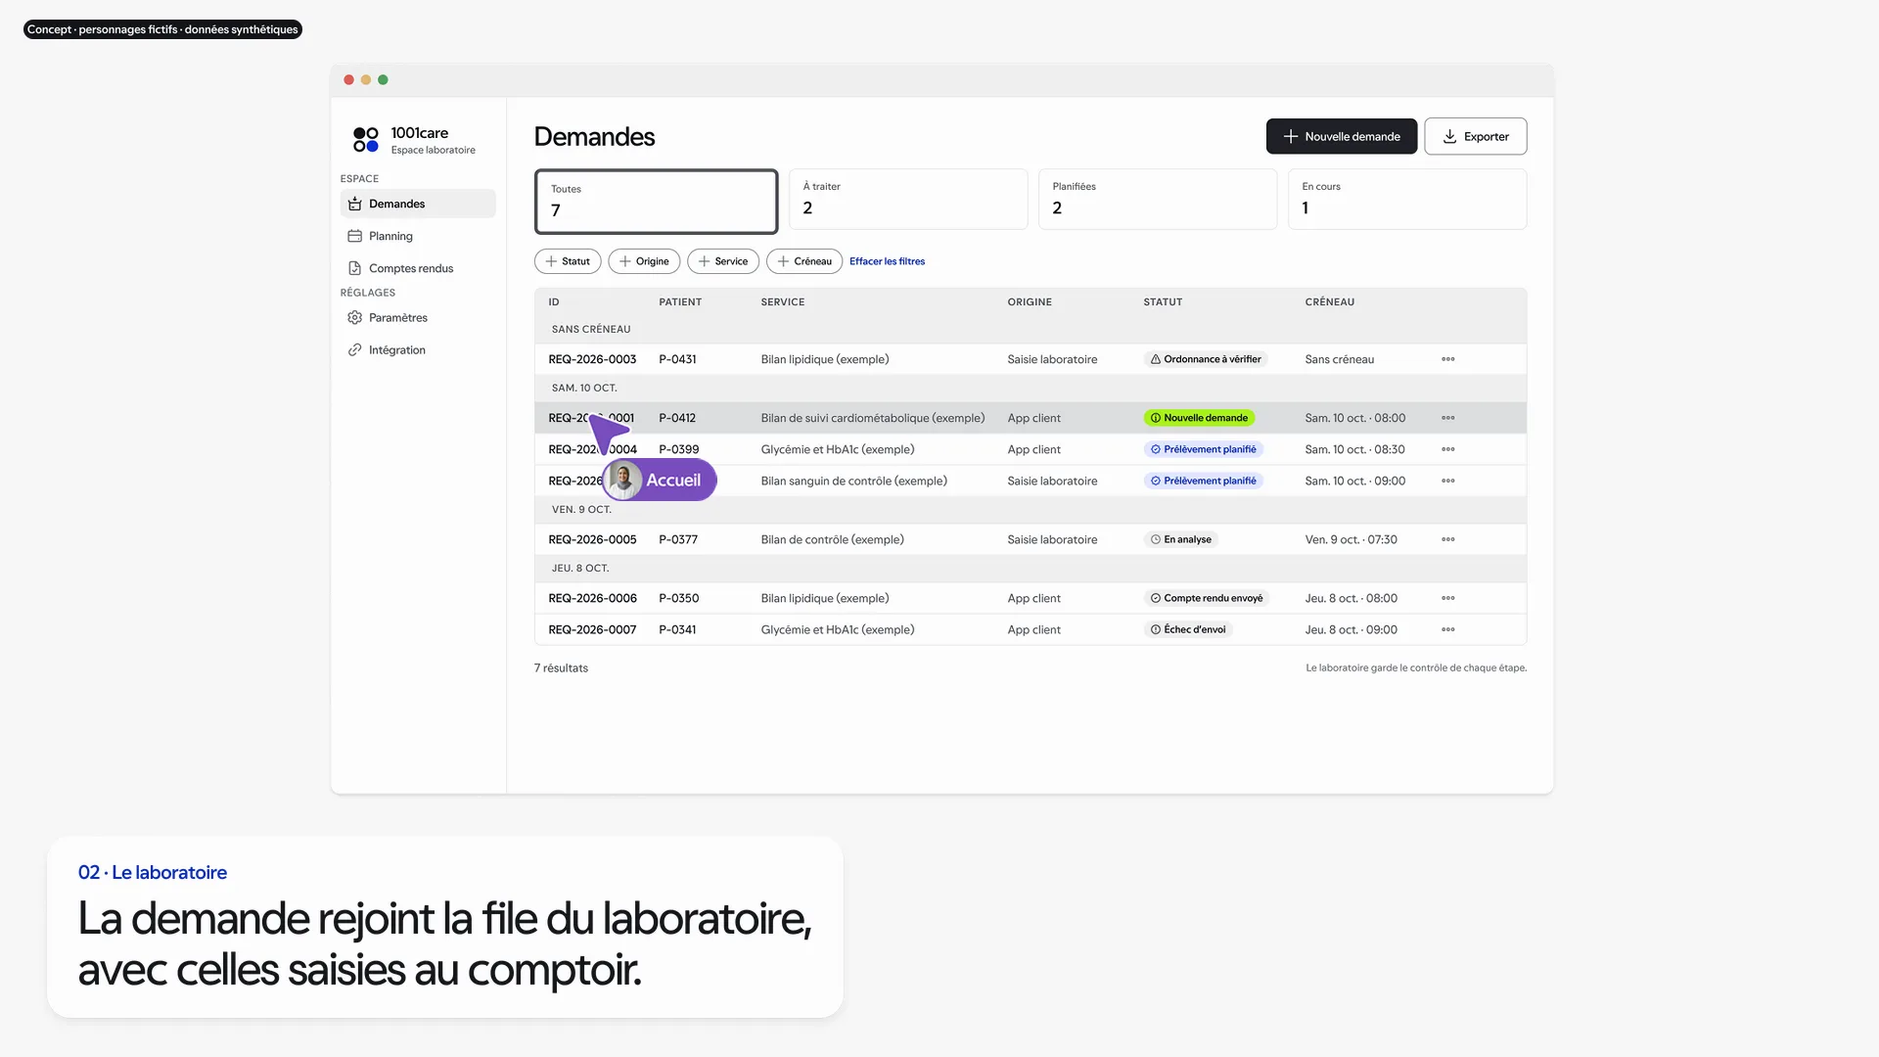Click the CRÉNEAU column header
Screen dimensions: 1879x1057
tap(1329, 302)
